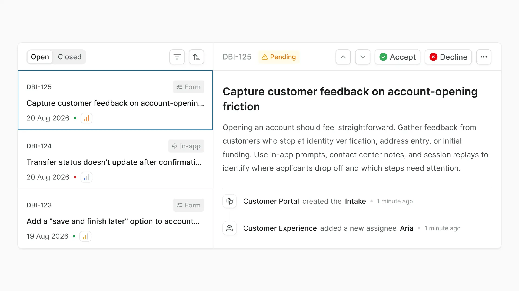
Task: Click the In-app tag on DBI-124
Action: (x=186, y=146)
